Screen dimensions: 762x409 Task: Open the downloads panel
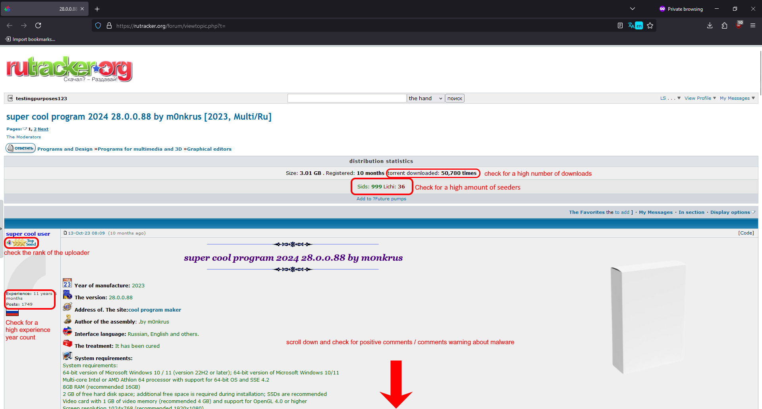710,25
